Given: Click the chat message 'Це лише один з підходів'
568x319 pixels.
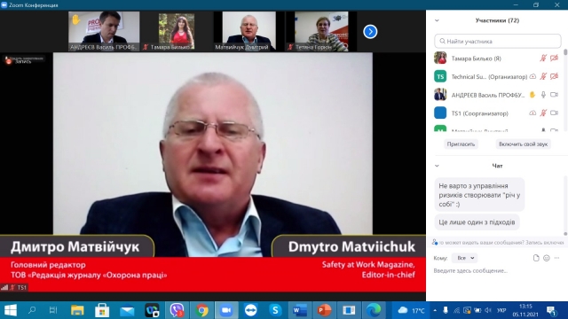Looking at the screenshot, I should click(477, 222).
